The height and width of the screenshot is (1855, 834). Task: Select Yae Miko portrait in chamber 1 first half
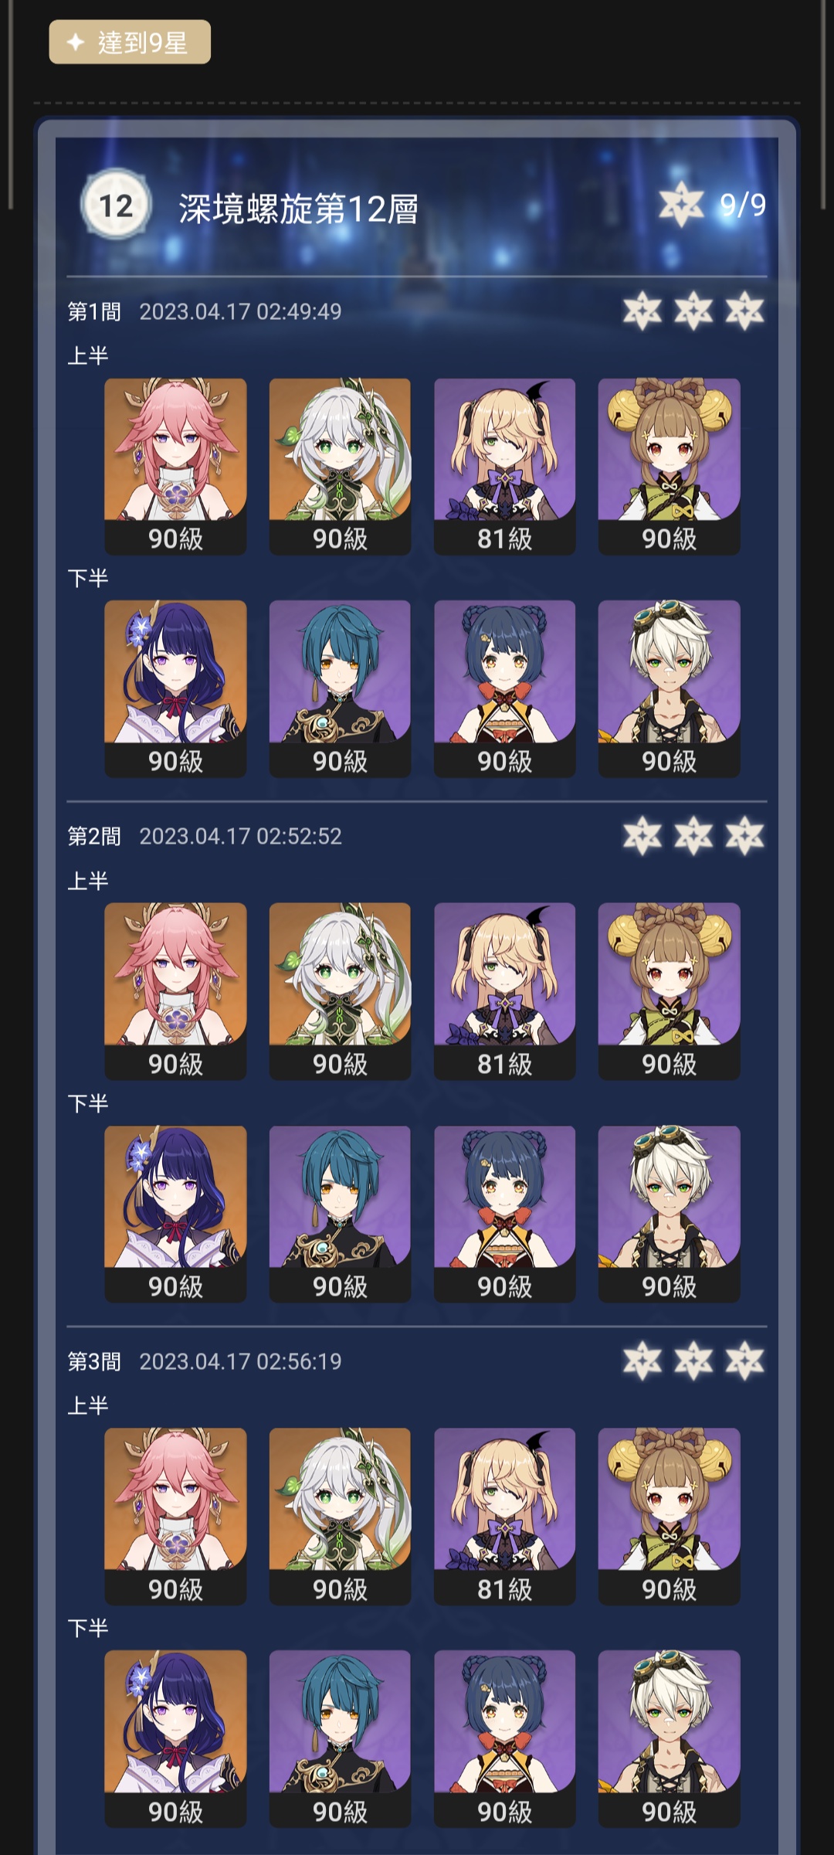click(175, 466)
